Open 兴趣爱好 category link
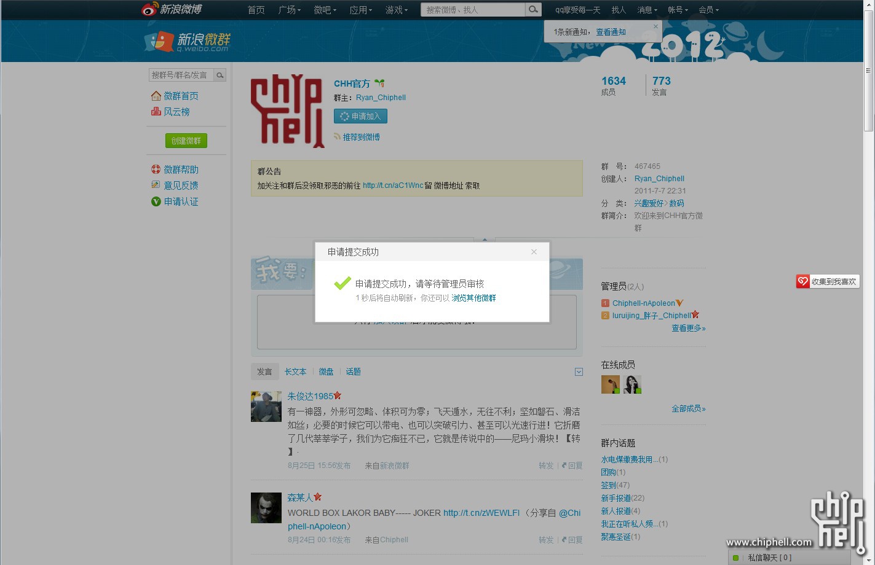875x565 pixels. click(x=649, y=203)
